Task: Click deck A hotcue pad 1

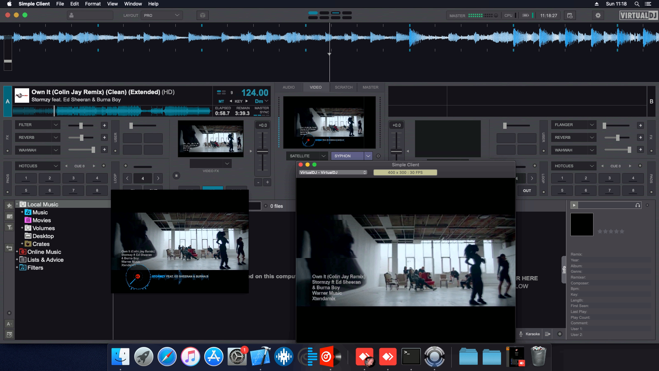Action: click(x=26, y=178)
